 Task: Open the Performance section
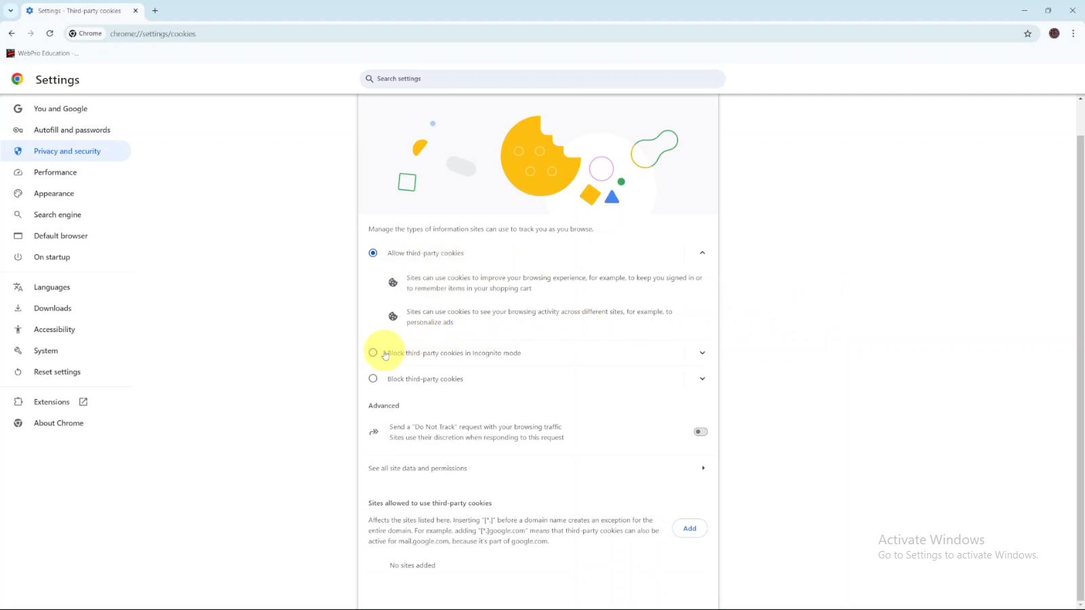[x=55, y=172]
